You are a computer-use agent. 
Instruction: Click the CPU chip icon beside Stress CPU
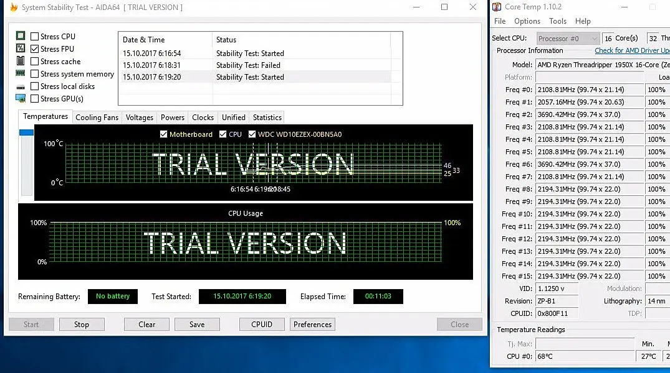pyautogui.click(x=21, y=36)
